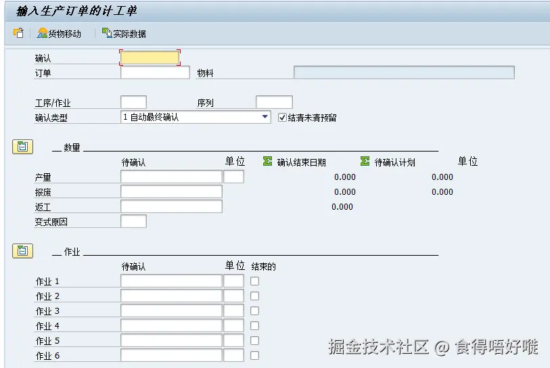
Task: Check the 结束的 box for 作业 4
Action: [254, 326]
